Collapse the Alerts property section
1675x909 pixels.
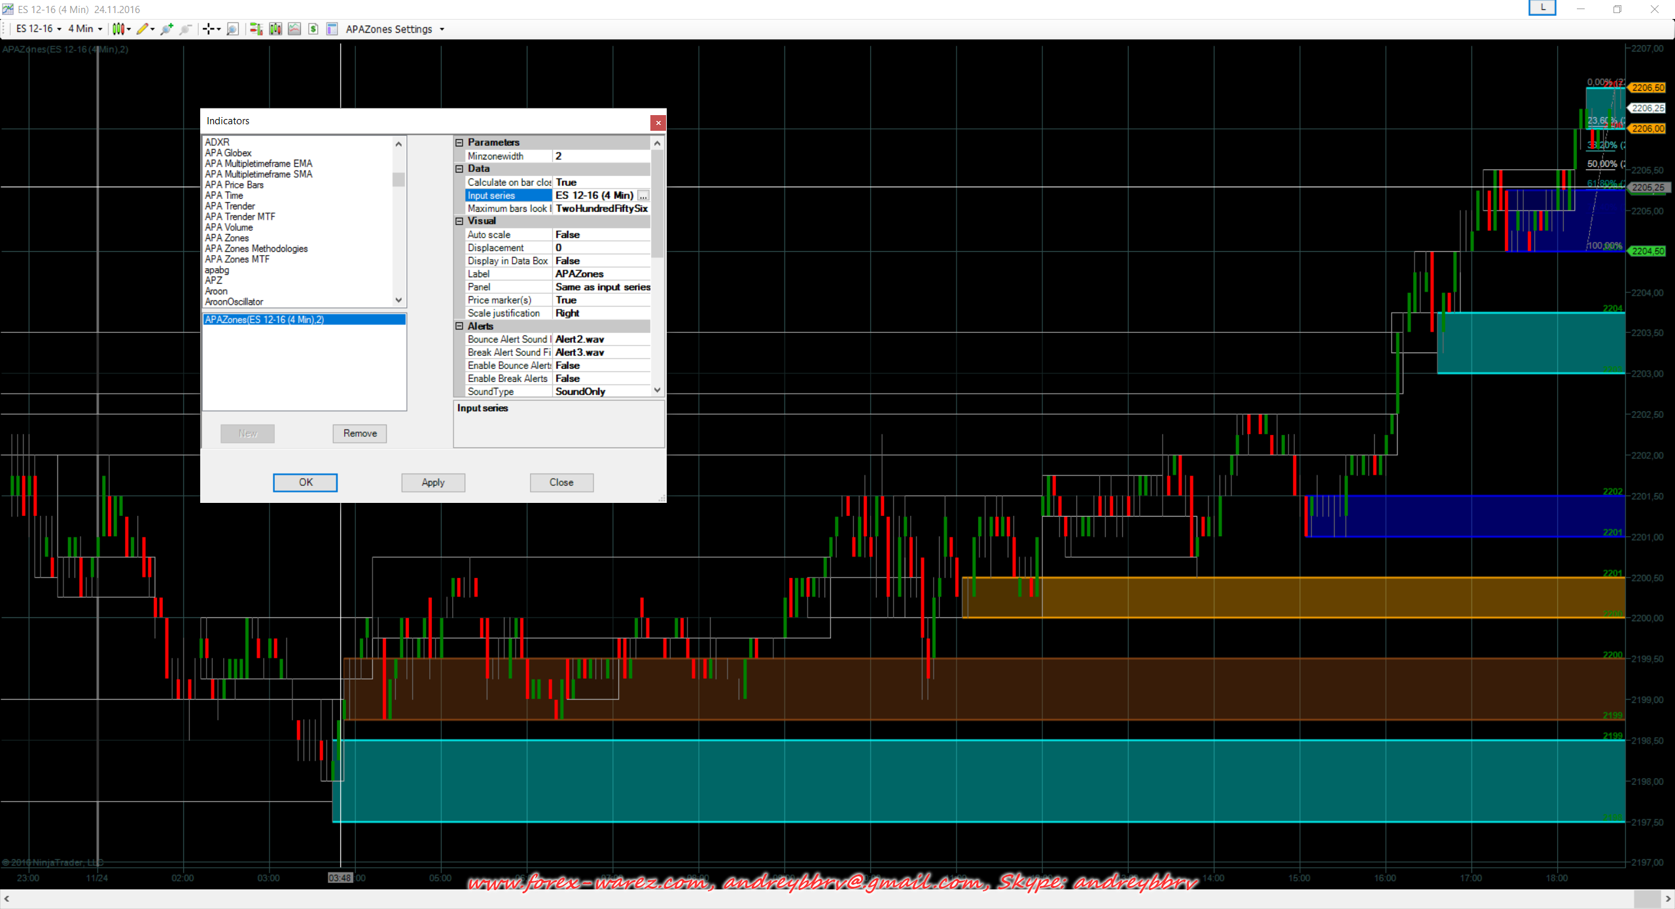(x=459, y=326)
